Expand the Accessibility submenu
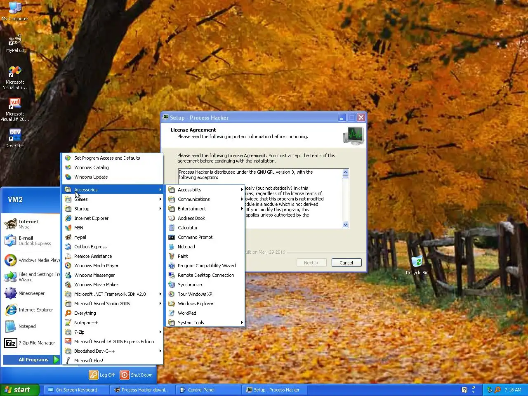The image size is (528, 396). (x=205, y=190)
